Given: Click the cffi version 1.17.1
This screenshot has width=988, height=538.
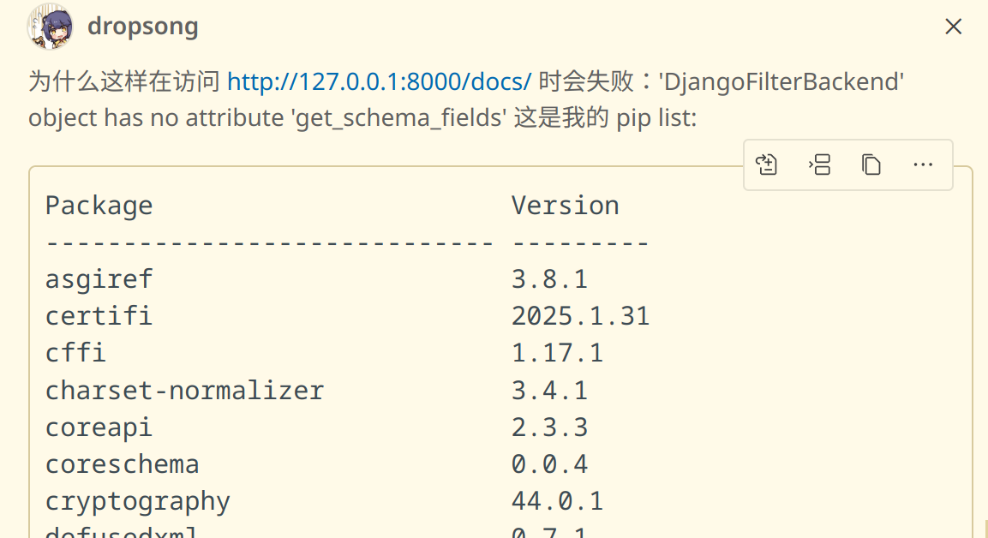Looking at the screenshot, I should [x=557, y=353].
